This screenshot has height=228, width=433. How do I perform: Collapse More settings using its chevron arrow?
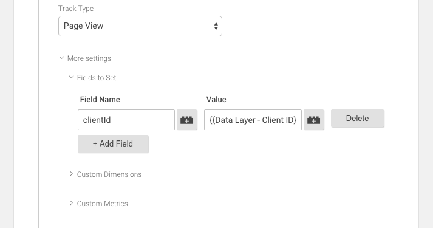pyautogui.click(x=61, y=58)
